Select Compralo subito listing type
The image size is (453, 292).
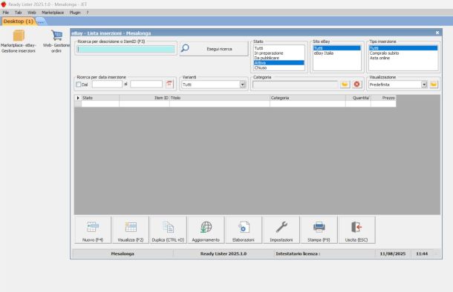point(403,53)
